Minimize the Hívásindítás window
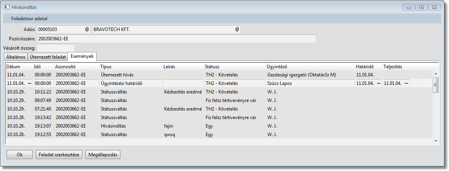Viewport: 449px width, 171px height. pos(409,7)
